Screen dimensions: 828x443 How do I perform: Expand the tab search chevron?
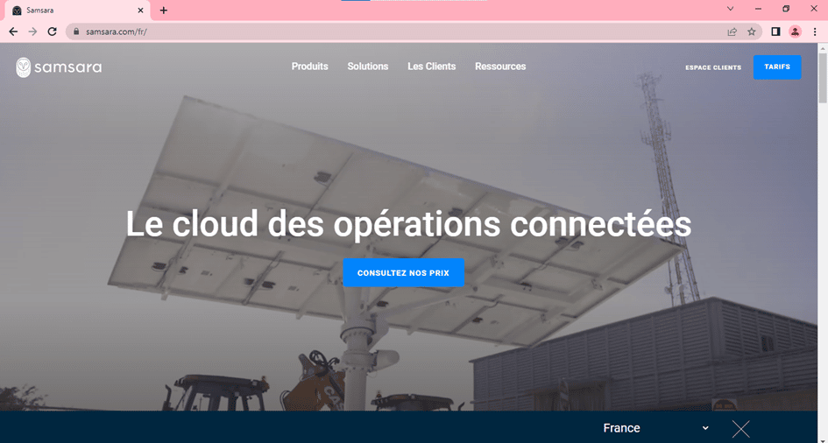(731, 9)
